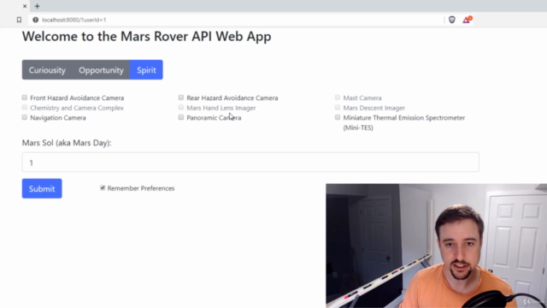The height and width of the screenshot is (308, 547).
Task: Click the site info icon in the address bar
Action: coord(36,20)
